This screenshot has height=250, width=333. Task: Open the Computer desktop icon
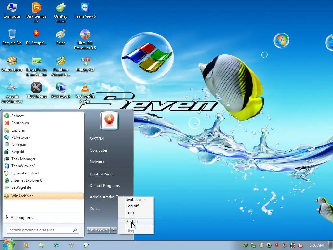pyautogui.click(x=12, y=11)
